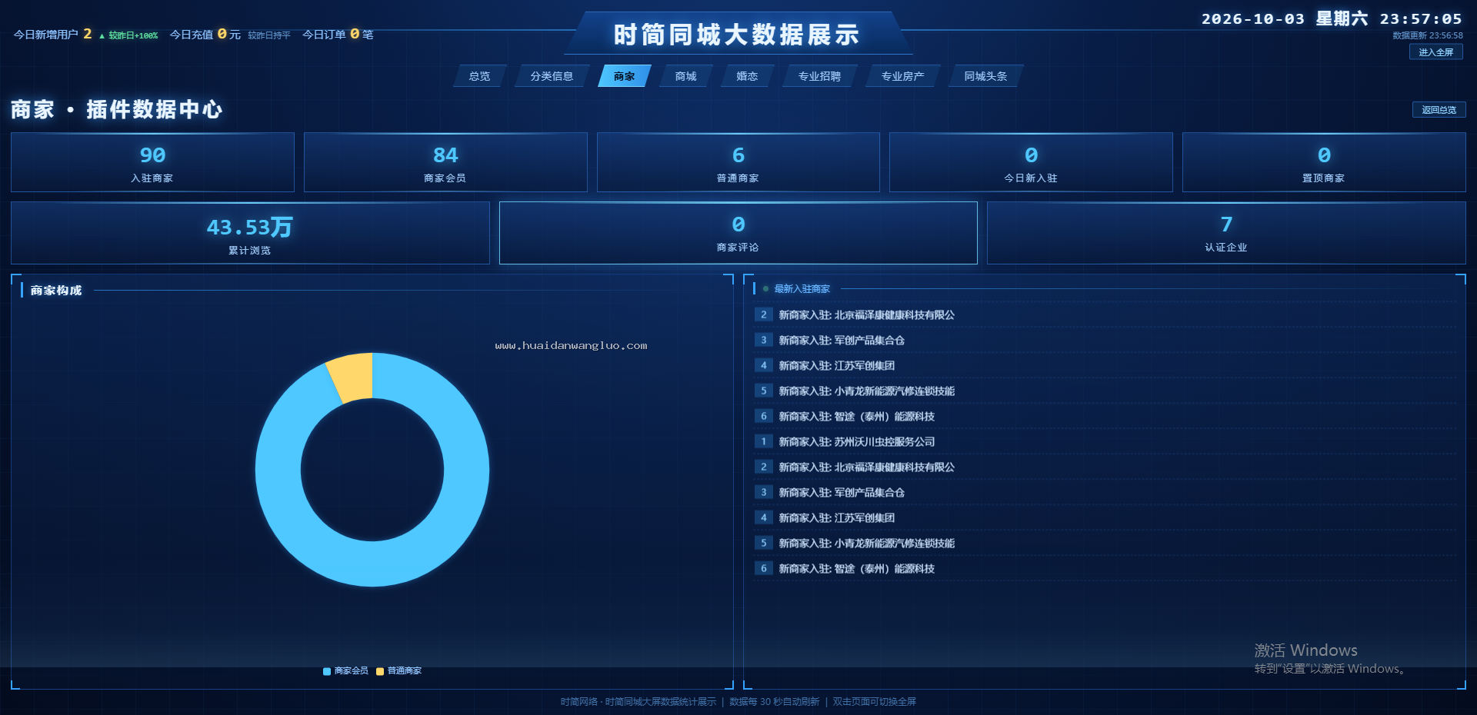
Task: Click the 置顶商家 stat card
Action: (1324, 162)
